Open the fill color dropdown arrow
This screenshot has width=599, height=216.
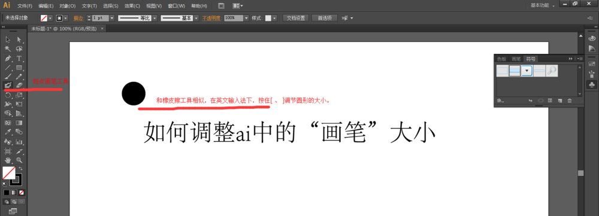tap(50, 18)
